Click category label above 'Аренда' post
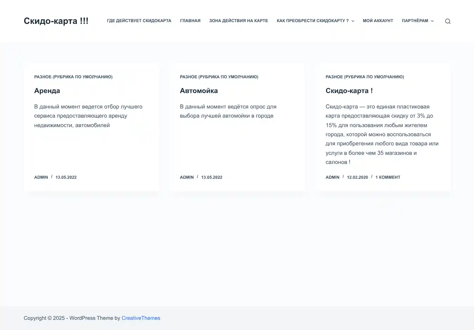The height and width of the screenshot is (330, 474). point(73,77)
